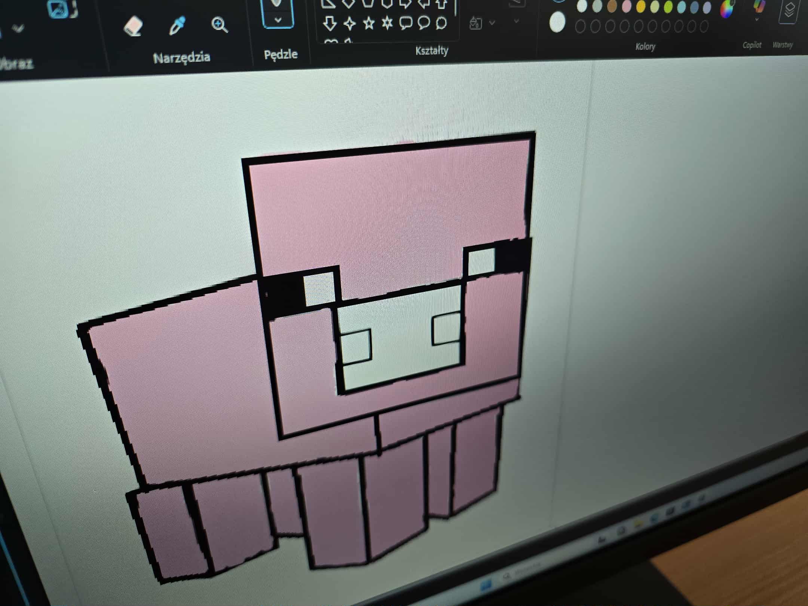This screenshot has height=606, width=808.
Task: Select the down arrow shape
Action: 330,23
